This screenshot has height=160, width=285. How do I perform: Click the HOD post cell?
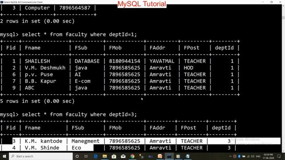(188, 68)
